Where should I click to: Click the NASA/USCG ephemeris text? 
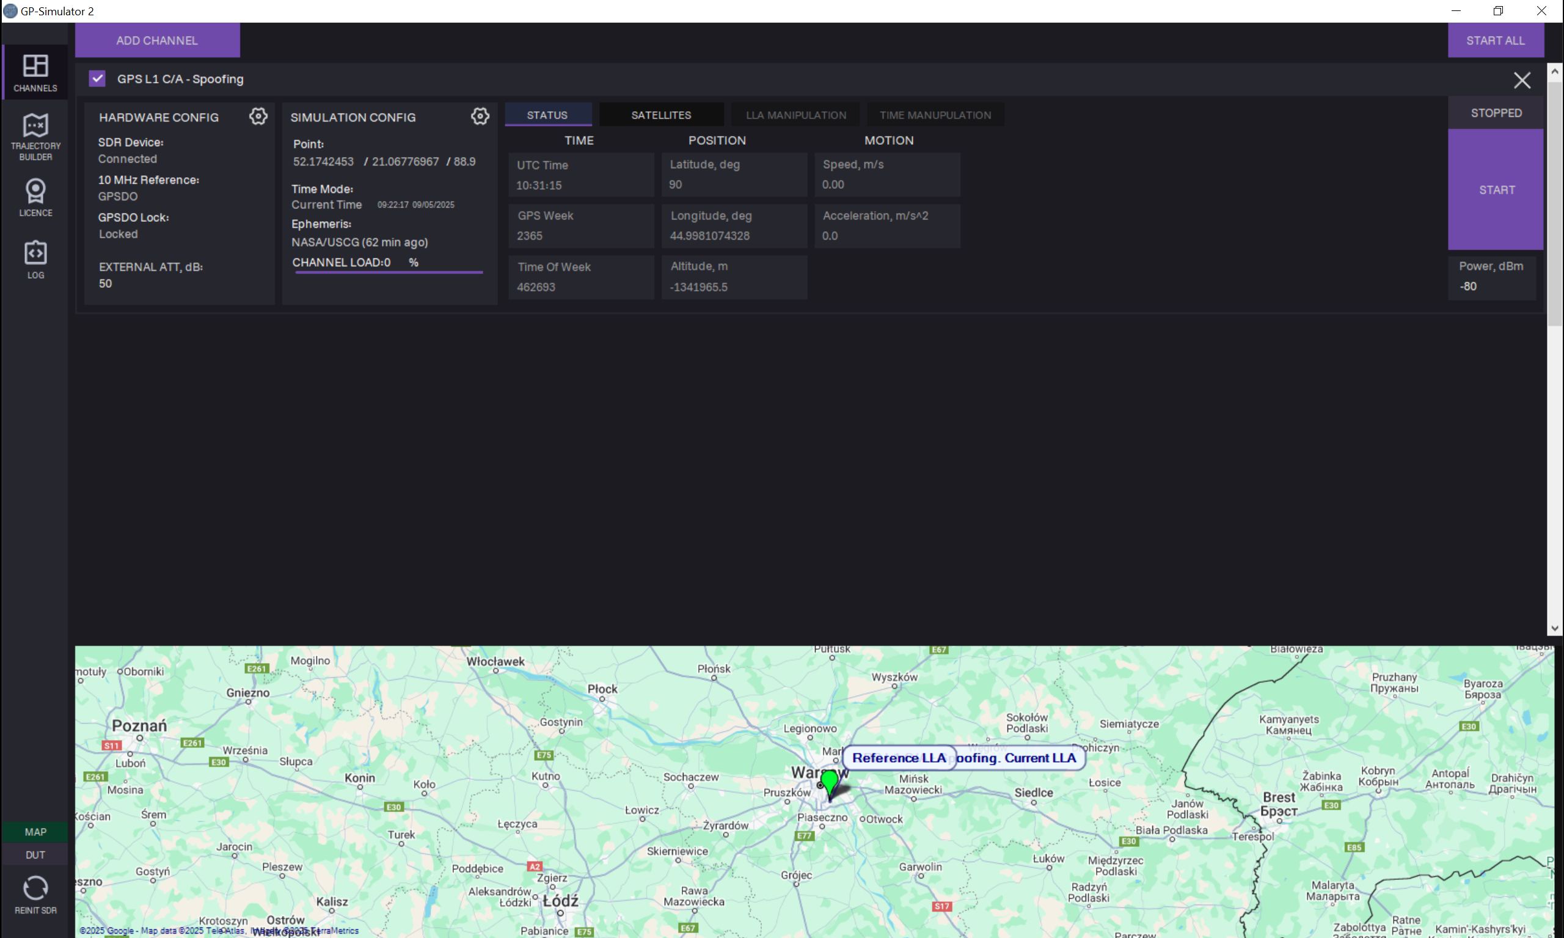(x=360, y=242)
